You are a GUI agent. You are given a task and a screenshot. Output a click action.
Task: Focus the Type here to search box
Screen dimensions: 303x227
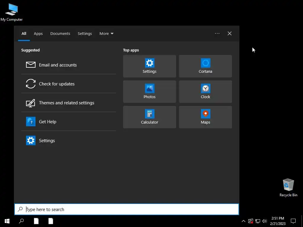(127, 209)
